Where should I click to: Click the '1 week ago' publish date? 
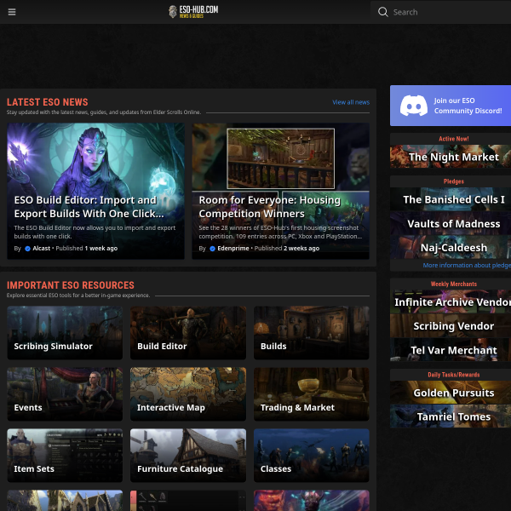101,249
